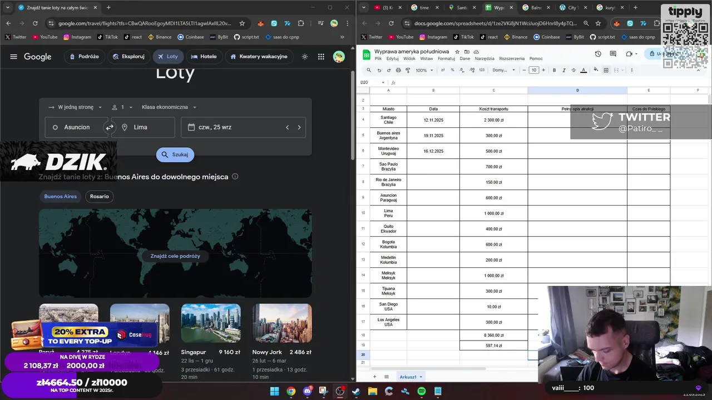Open Plik menu in Sheets
Viewport: 712px width, 400px height.
coord(378,58)
